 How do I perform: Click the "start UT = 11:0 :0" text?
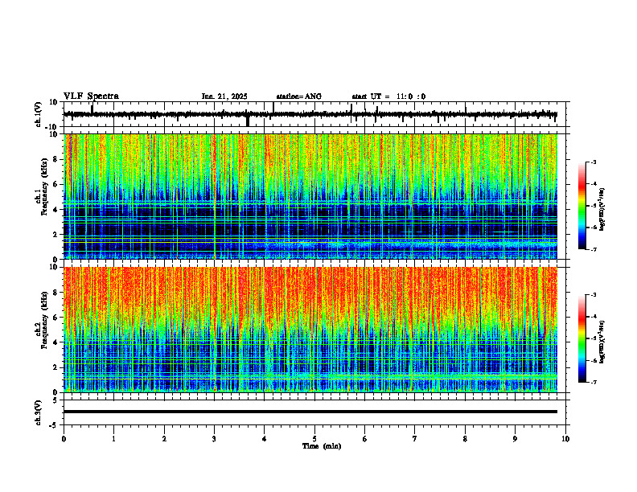coord(388,96)
